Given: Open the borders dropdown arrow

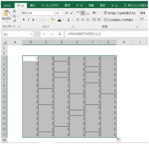Looking at the screenshot, I should tap(46, 20).
